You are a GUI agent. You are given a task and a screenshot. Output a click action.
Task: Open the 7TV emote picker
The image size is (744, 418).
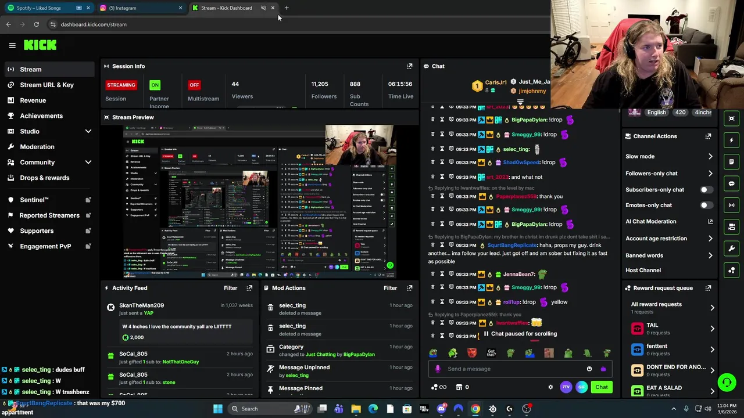[x=566, y=387]
